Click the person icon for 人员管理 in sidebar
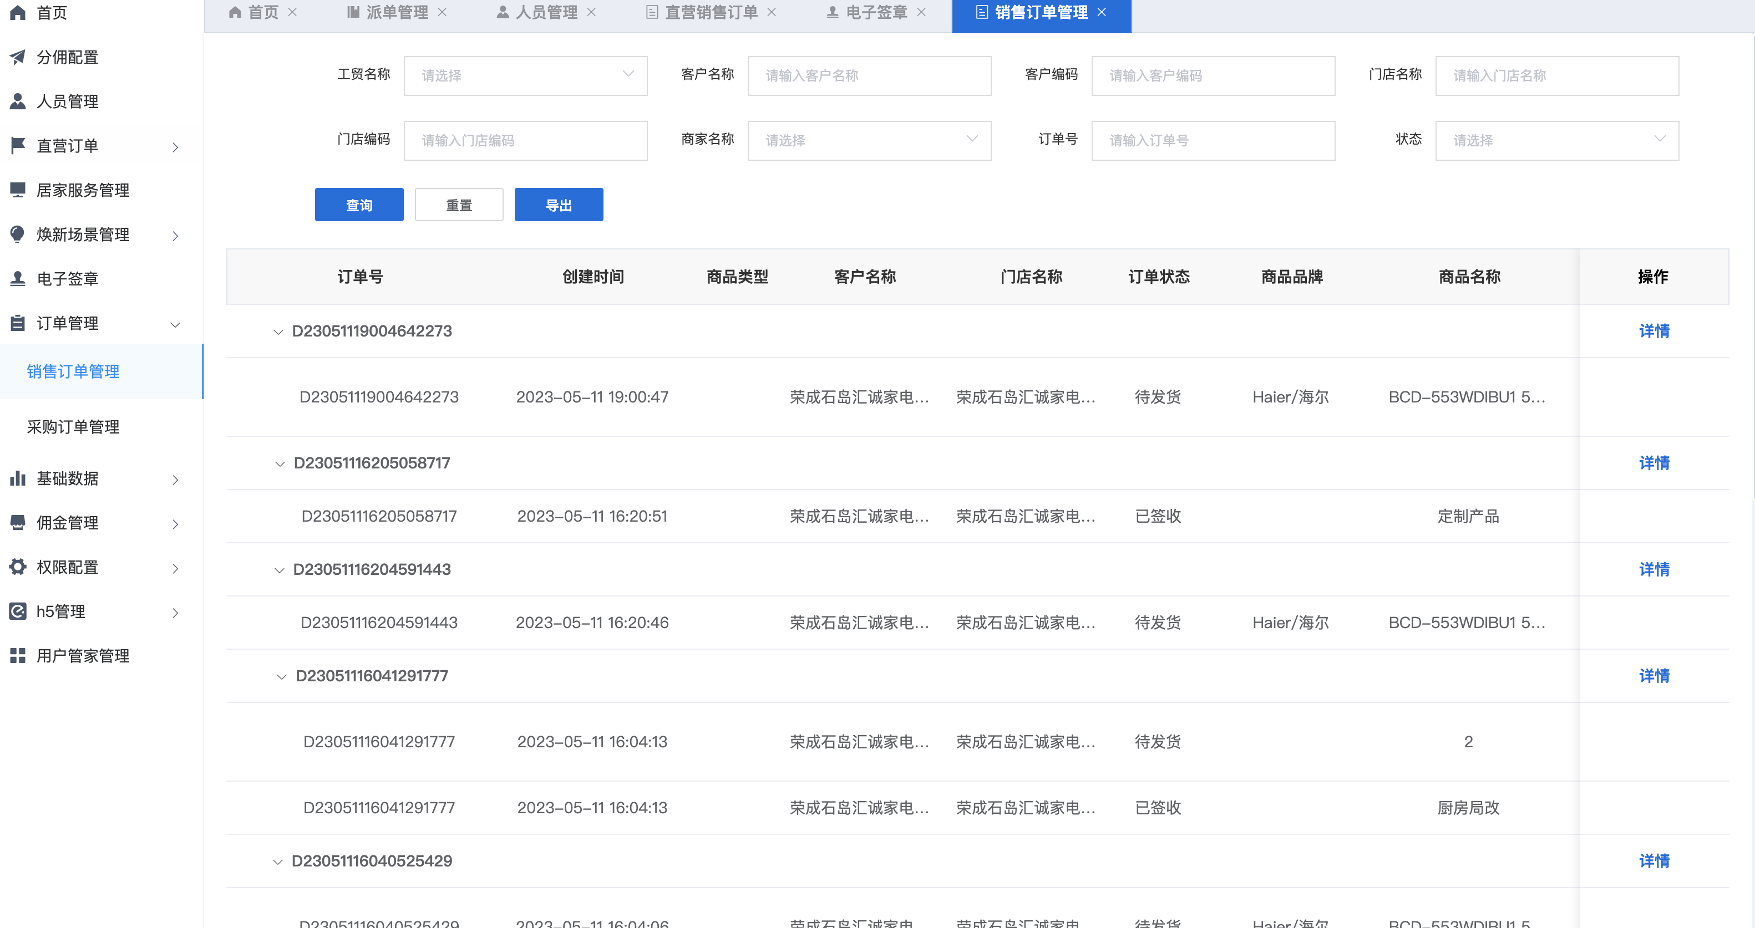 pyautogui.click(x=18, y=101)
